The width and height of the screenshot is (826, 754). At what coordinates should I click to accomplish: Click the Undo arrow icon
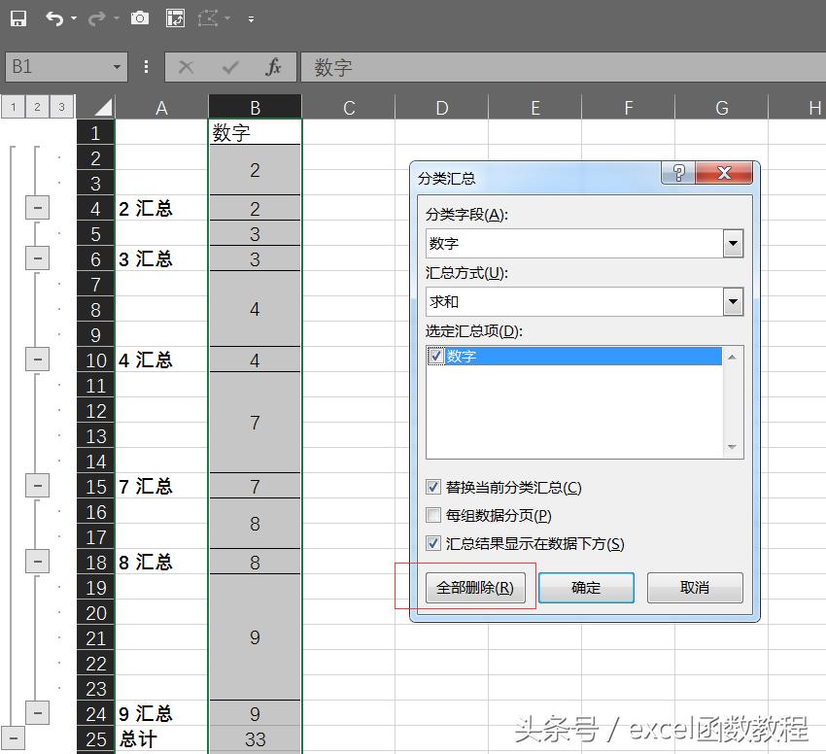coord(52,17)
